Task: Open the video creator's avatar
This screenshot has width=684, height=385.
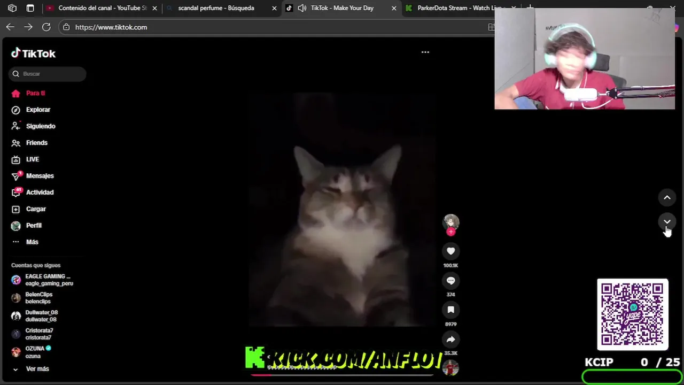Action: coord(451,221)
